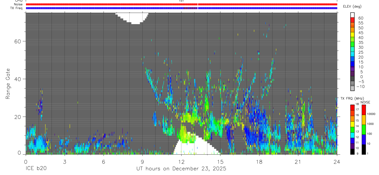This screenshot has height=175, width=379.
Task: Click the '1' value on the NOISE scale
Action: (x=368, y=154)
